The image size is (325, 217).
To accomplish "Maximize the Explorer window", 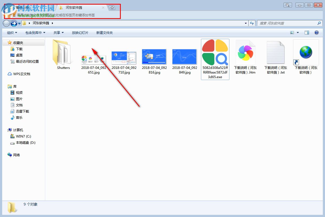I will pos(309,5).
